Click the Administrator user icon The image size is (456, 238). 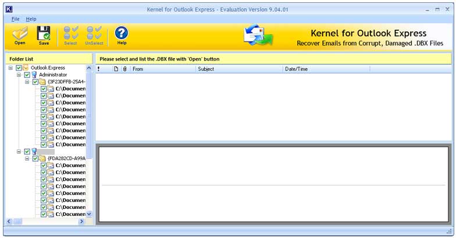pos(34,74)
